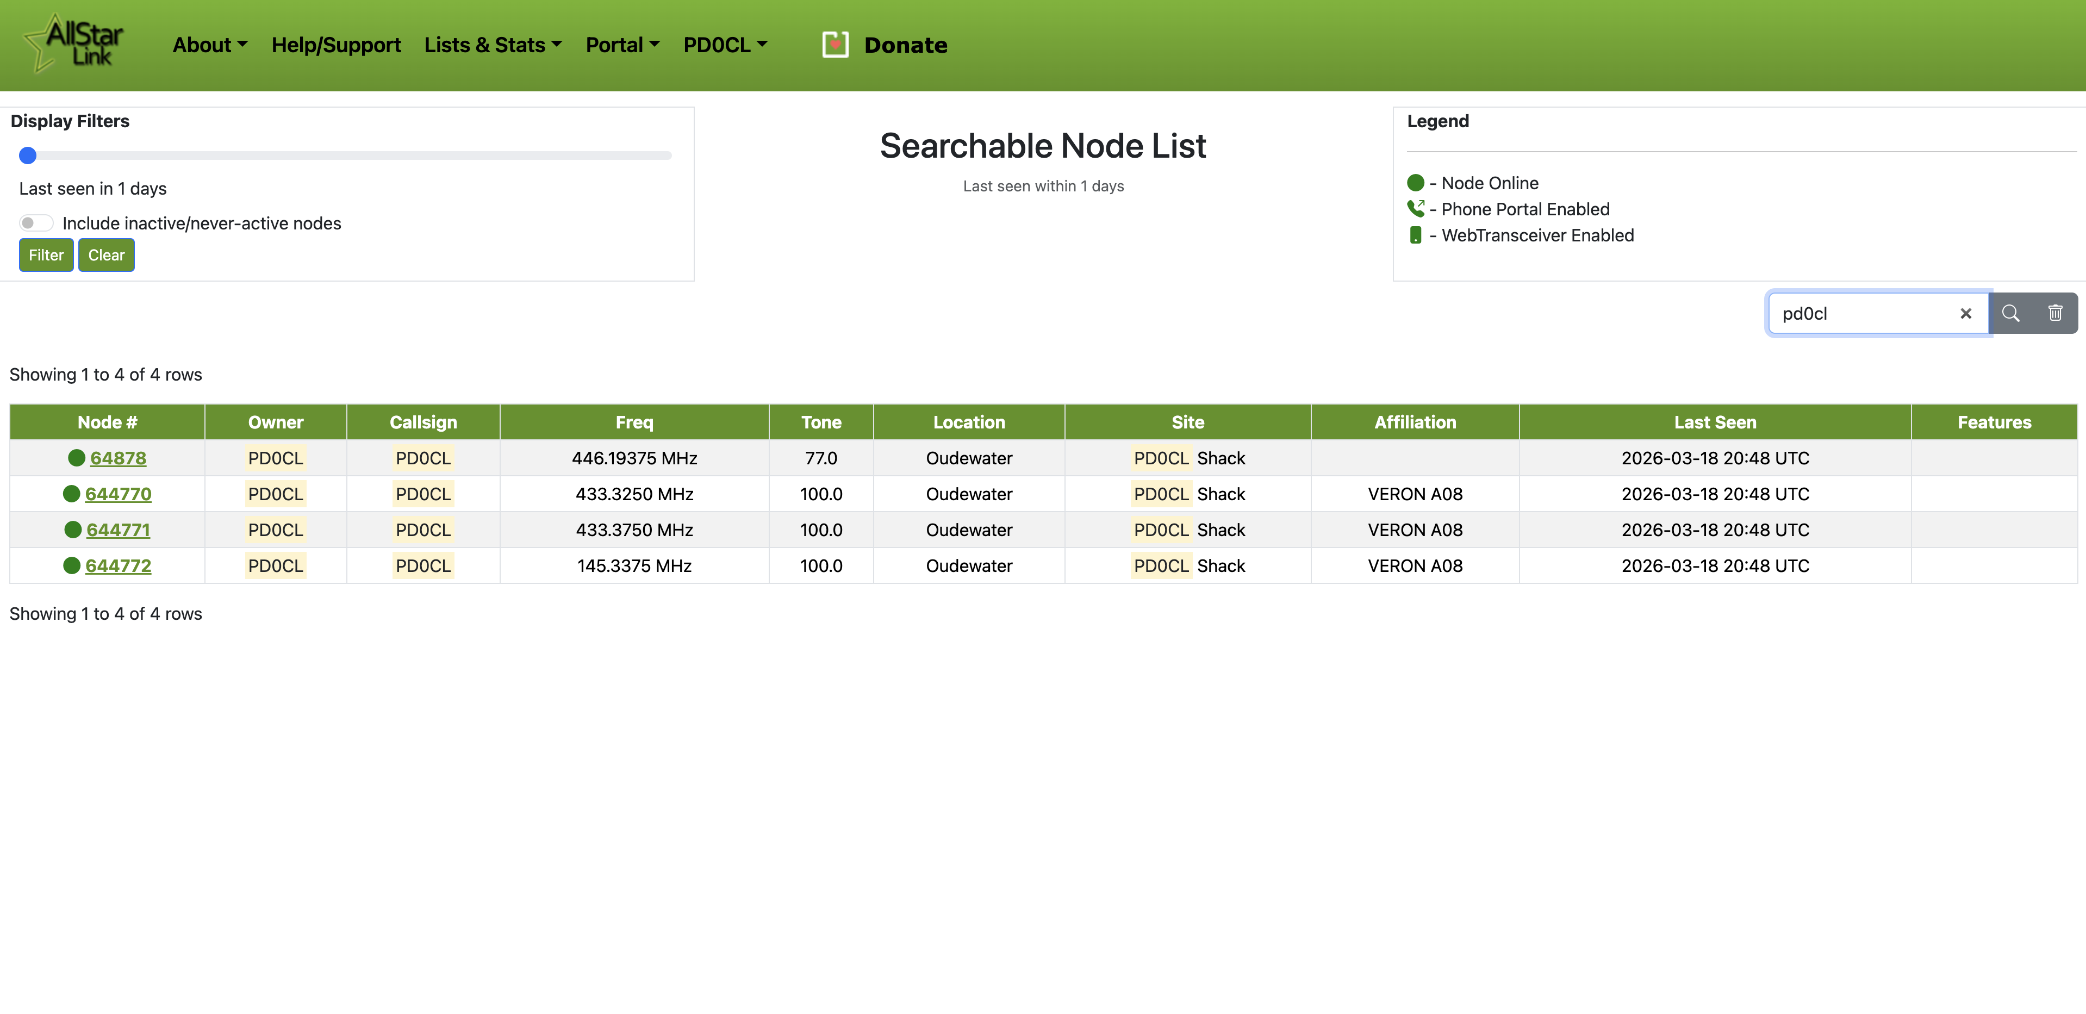The height and width of the screenshot is (1014, 2086).
Task: Click the pd0cl search input field
Action: 1863,313
